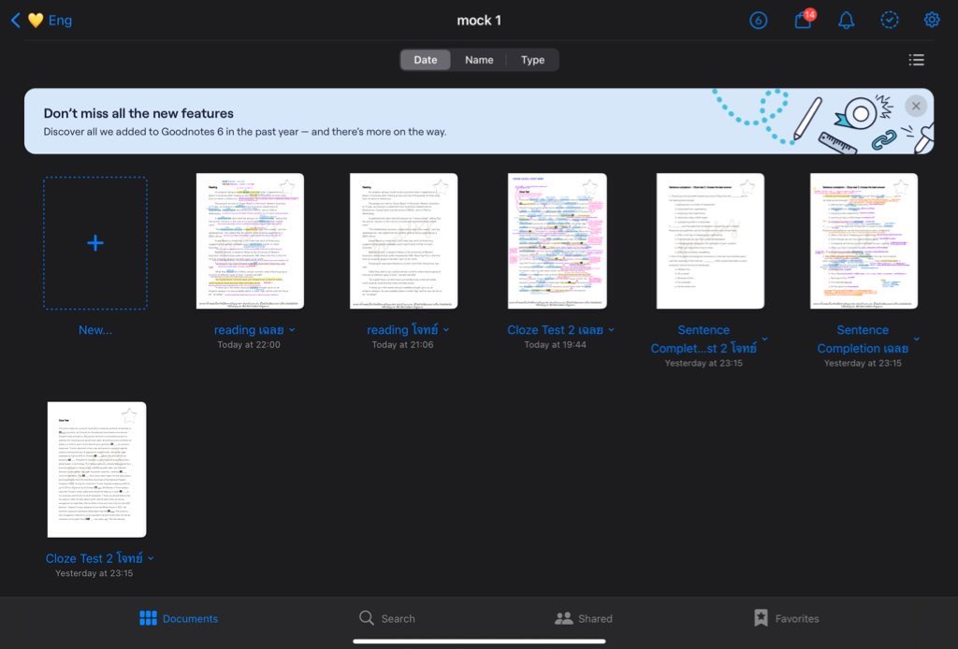
Task: Open the Sentence Completion เฉลย thumbnail
Action: (864, 240)
